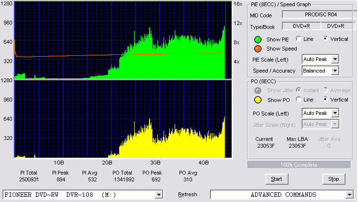The height and width of the screenshot is (202, 358).
Task: Click the PO Peak value 692
Action: pyautogui.click(x=156, y=179)
